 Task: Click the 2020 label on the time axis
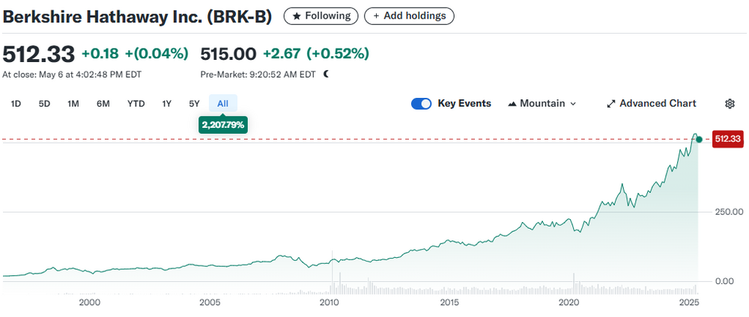[570, 303]
